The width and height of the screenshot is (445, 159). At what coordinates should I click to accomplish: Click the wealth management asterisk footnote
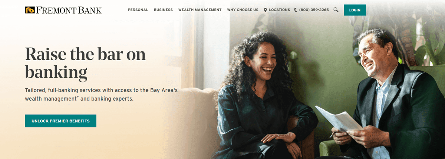point(78,98)
